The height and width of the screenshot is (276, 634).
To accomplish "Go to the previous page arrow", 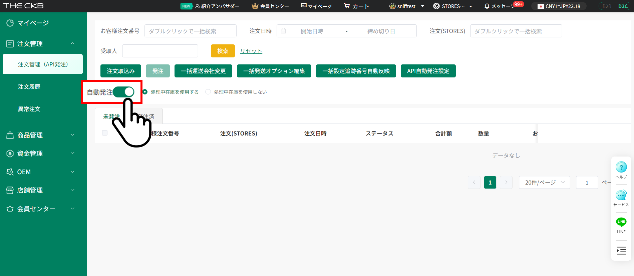I will (x=474, y=182).
